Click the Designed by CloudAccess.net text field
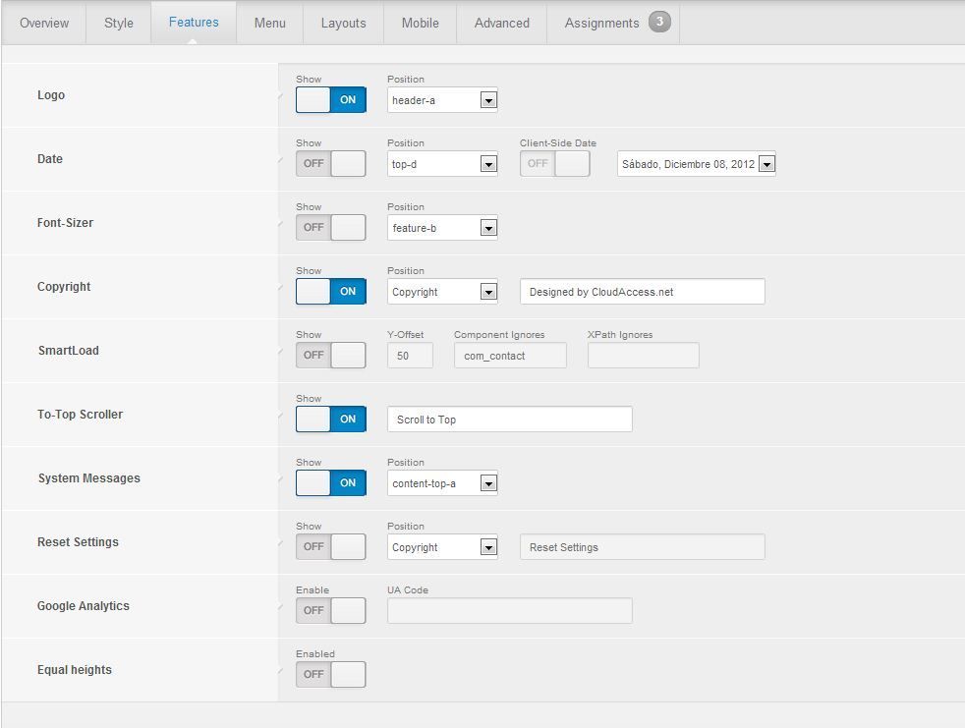 pyautogui.click(x=643, y=292)
